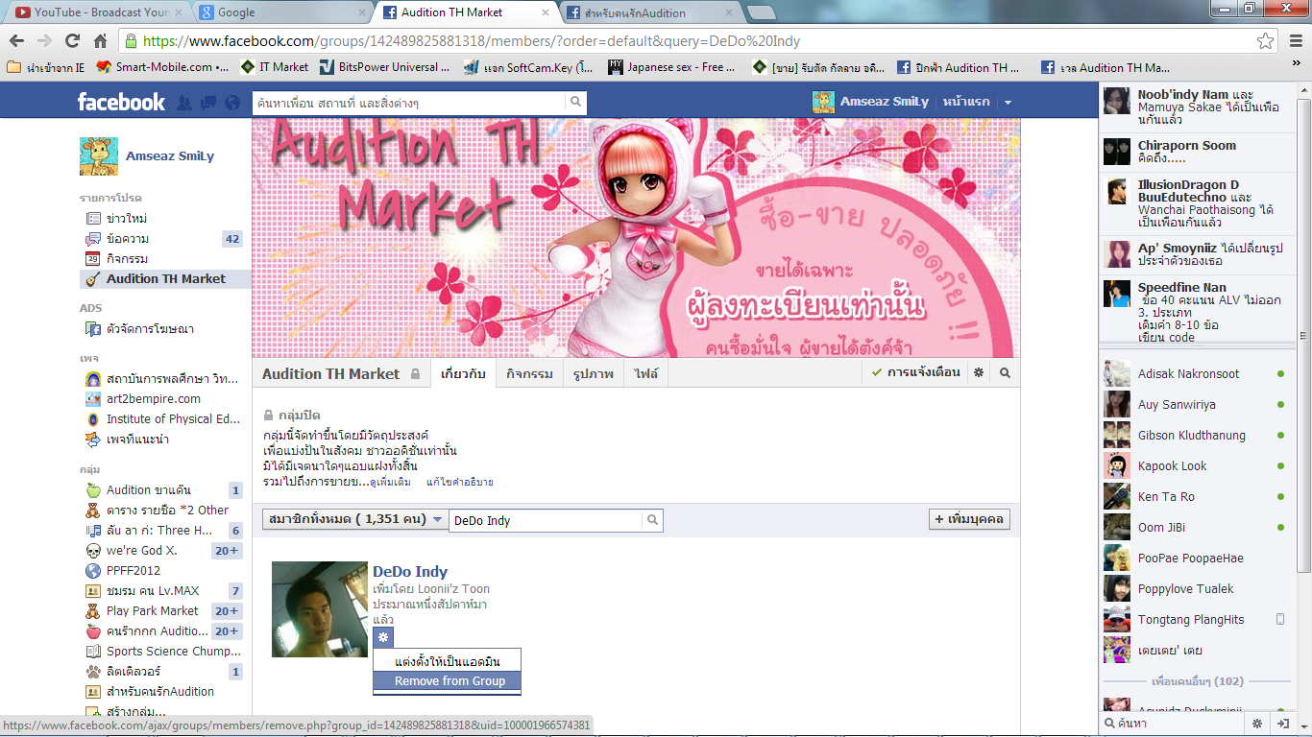Click แก้ไขคำอธิบาย to edit the description

(460, 482)
